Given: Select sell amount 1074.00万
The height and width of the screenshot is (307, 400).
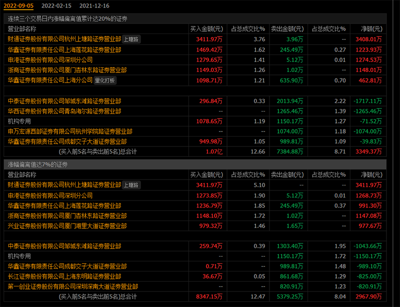Looking at the screenshot, I should point(290,131).
